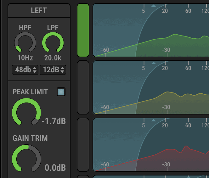Click the LPF cutoff knob
This screenshot has width=209, height=178.
click(x=53, y=42)
